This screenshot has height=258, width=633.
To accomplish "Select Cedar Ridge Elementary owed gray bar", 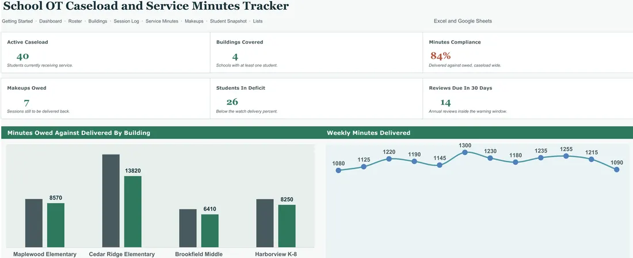I will [111, 201].
